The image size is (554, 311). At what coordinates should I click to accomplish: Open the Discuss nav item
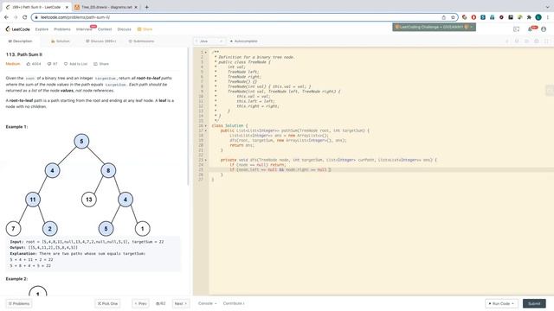(x=124, y=29)
